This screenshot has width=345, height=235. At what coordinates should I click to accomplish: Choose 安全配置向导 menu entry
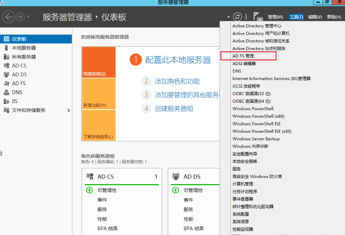245,154
